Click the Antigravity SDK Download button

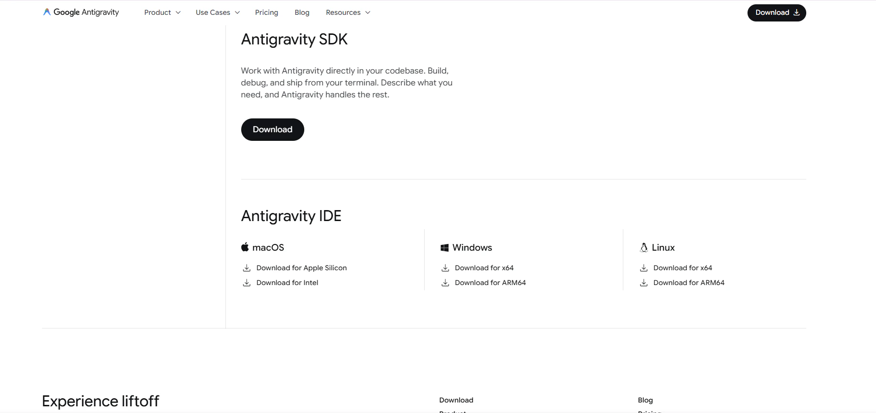(x=273, y=129)
